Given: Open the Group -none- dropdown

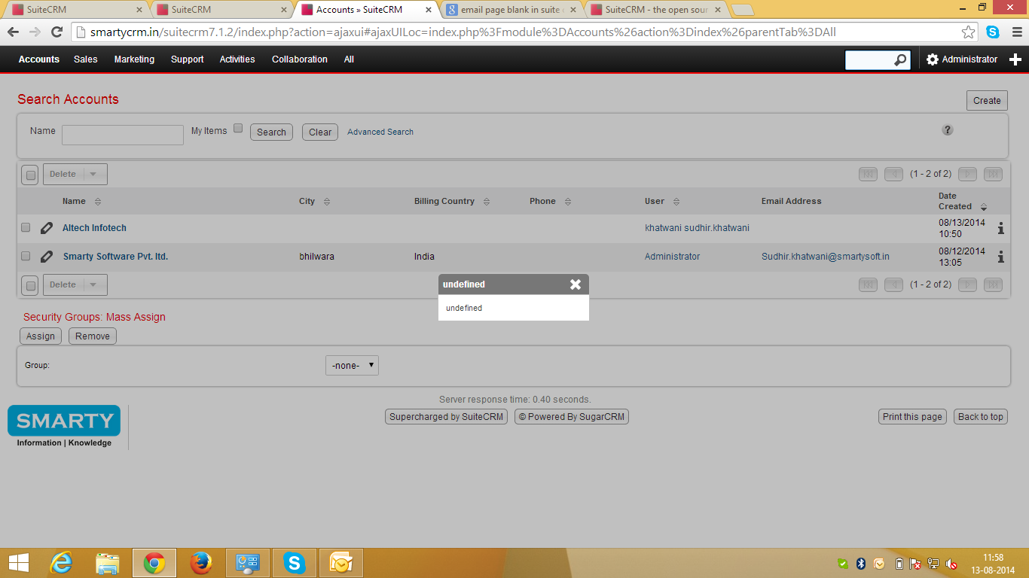Looking at the screenshot, I should point(353,366).
